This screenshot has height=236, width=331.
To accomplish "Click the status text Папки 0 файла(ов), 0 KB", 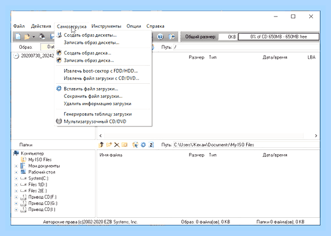I will tap(280, 222).
